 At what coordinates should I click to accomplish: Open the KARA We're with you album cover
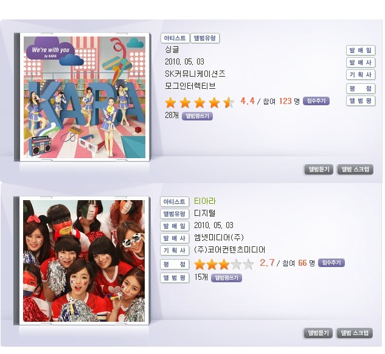[x=85, y=97]
